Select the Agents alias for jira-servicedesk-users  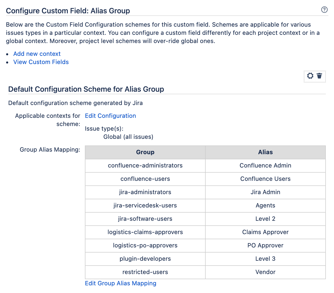click(265, 205)
